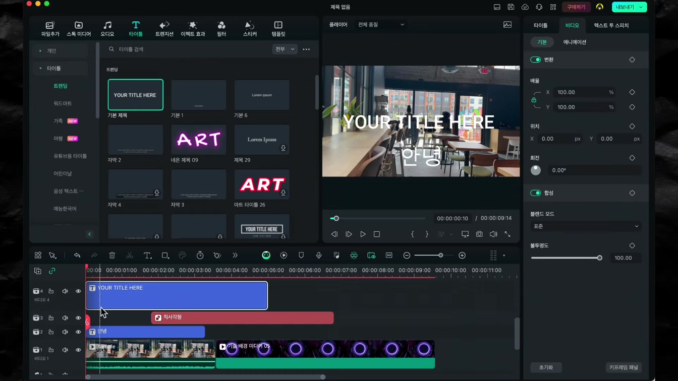Click the Stop square button under preview
678x381 pixels.
(377, 234)
